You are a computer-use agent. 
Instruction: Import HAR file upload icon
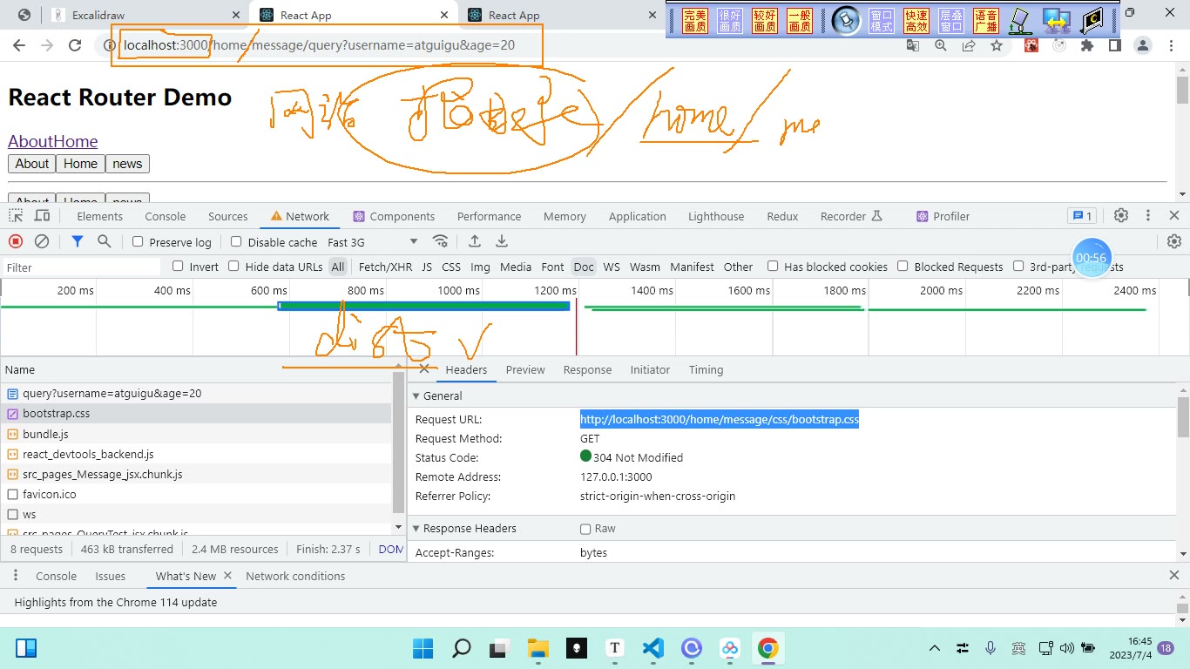click(475, 241)
